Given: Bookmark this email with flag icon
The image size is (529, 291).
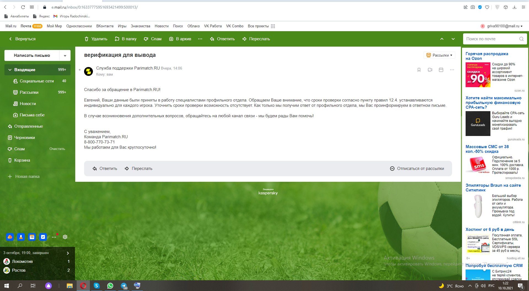Looking at the screenshot, I should (419, 70).
